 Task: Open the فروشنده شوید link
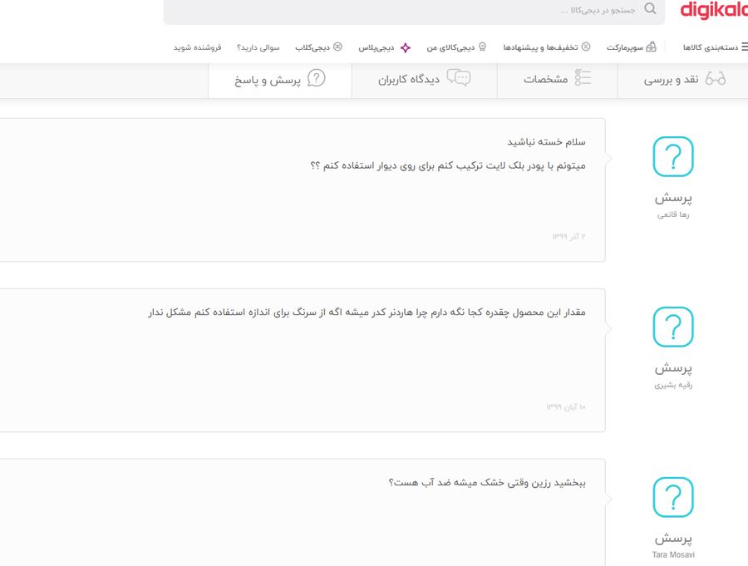point(198,47)
